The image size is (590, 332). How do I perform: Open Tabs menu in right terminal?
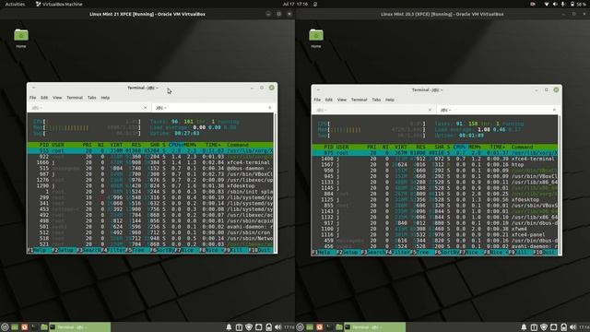tap(376, 100)
